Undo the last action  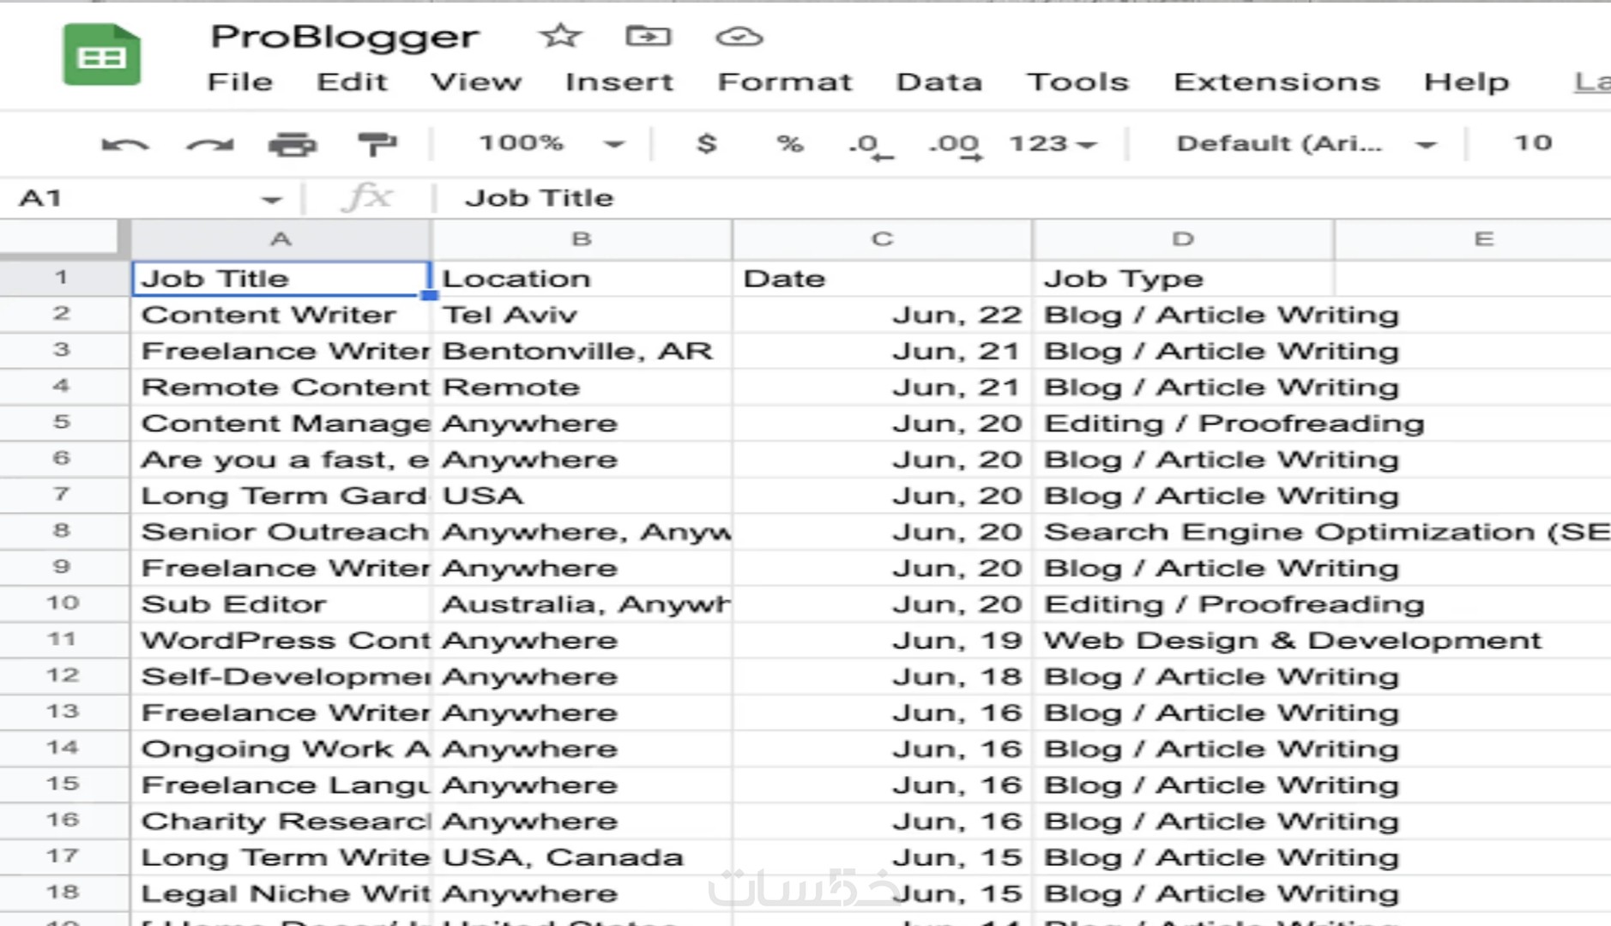(x=124, y=144)
